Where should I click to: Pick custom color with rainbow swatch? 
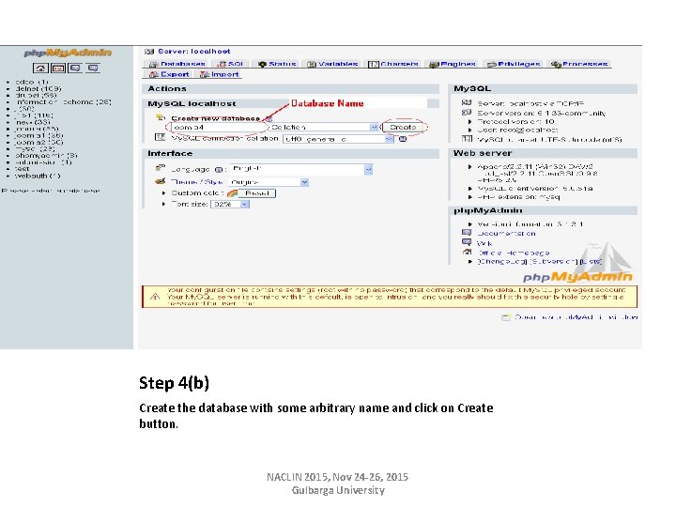233,193
